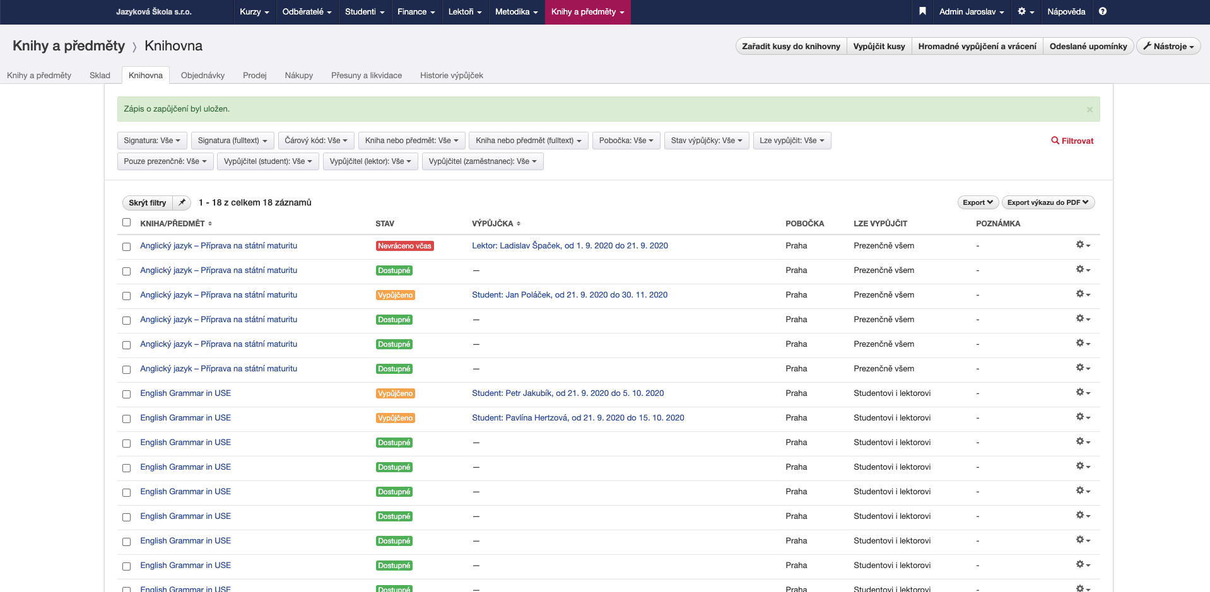Check the row borrowed by Pavlína Hertzová
The image size is (1210, 592).
coord(126,419)
